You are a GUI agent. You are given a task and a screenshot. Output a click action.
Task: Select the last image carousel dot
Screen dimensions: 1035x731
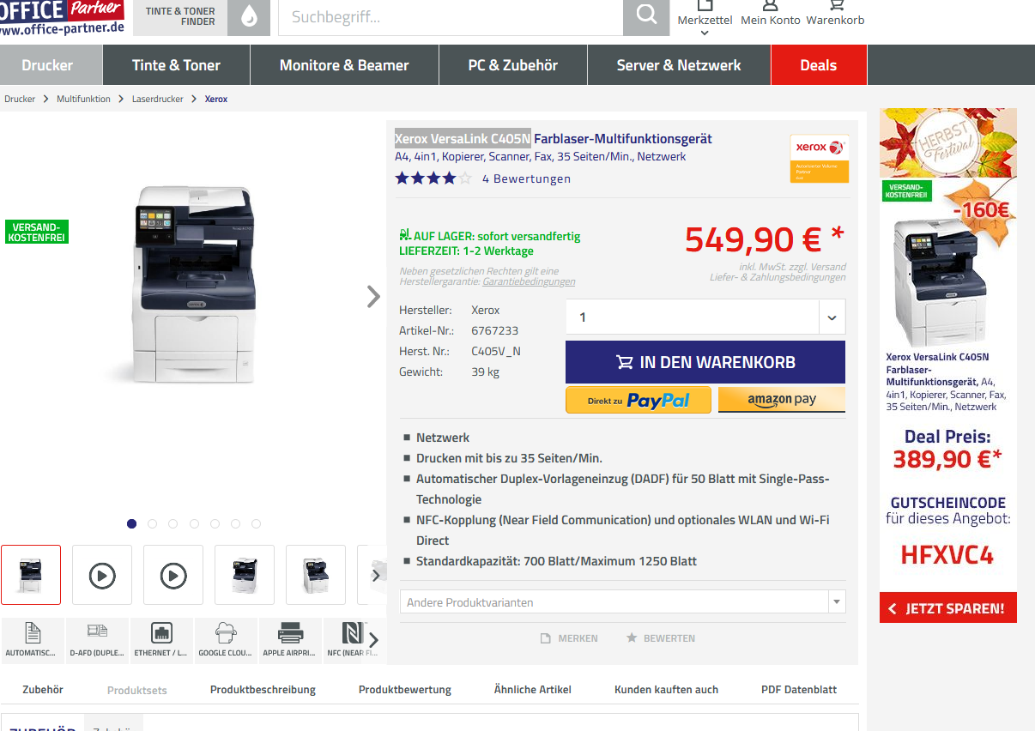[256, 523]
